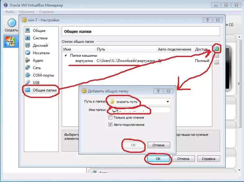Click the add folder dialog gear icon
The image size is (244, 182).
(x=84, y=91)
